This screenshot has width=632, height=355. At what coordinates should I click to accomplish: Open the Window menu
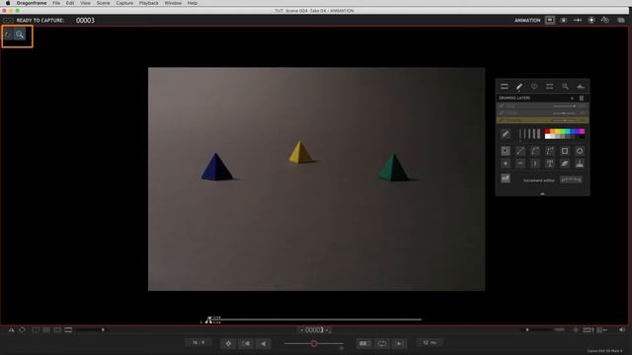pyautogui.click(x=173, y=3)
